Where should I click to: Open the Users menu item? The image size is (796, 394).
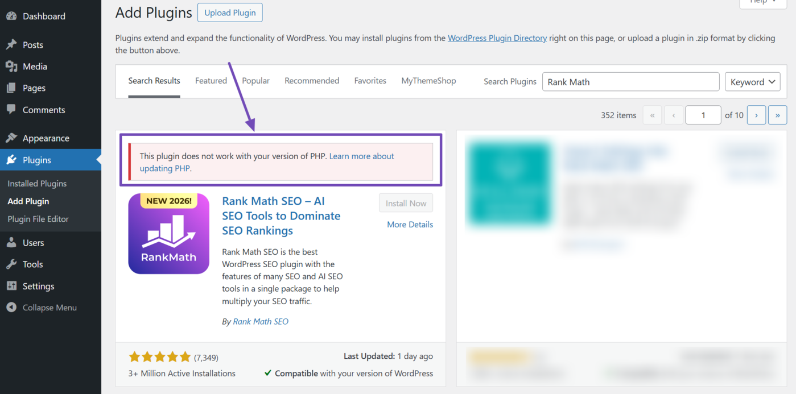51,243
